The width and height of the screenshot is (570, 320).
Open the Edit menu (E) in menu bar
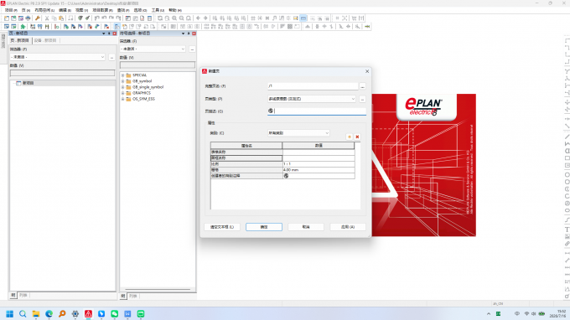click(x=65, y=10)
